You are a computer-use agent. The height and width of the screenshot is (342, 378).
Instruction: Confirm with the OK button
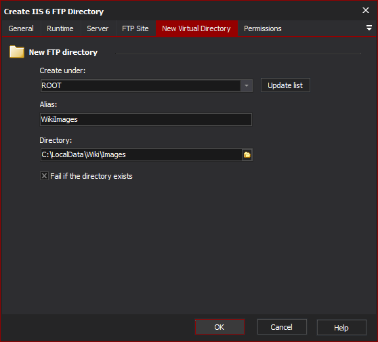click(219, 327)
